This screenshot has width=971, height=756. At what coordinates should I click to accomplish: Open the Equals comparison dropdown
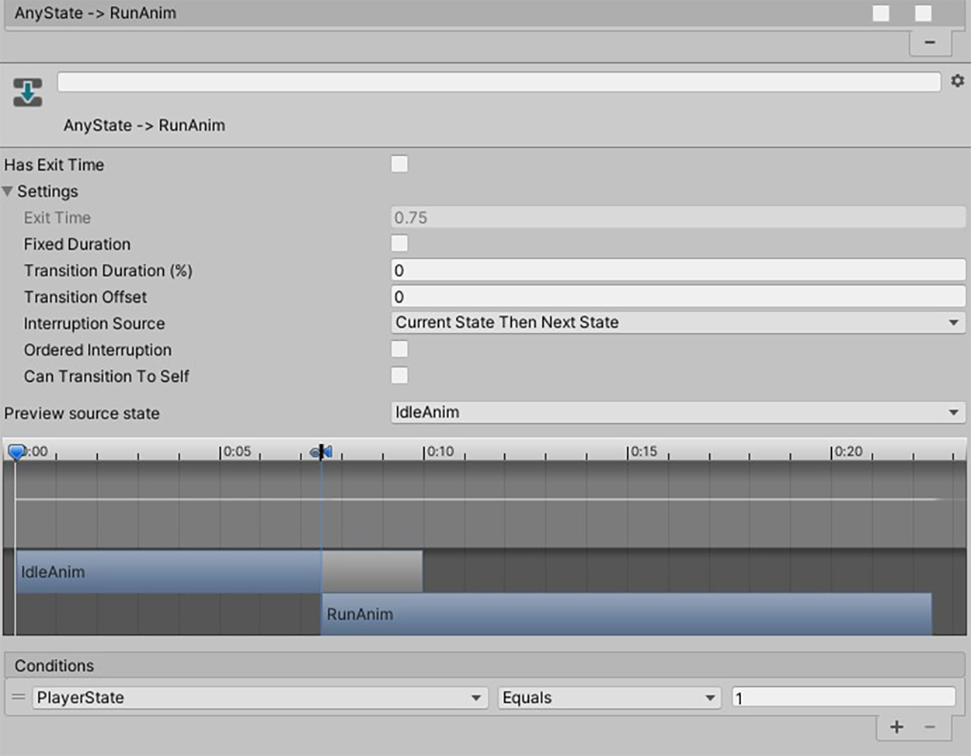pyautogui.click(x=608, y=698)
